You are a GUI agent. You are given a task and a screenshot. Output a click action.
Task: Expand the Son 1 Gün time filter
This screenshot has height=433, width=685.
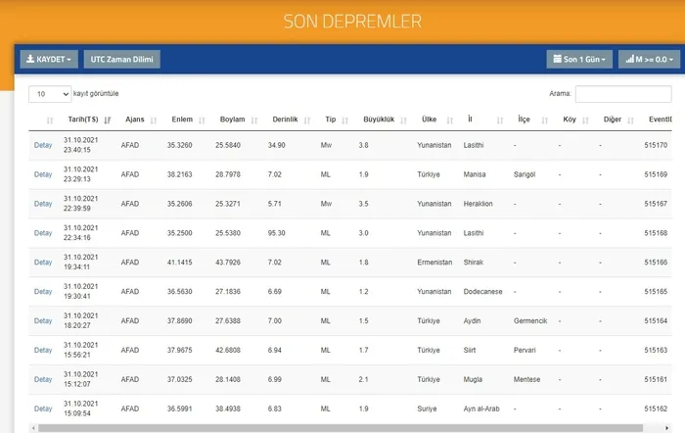coord(579,60)
